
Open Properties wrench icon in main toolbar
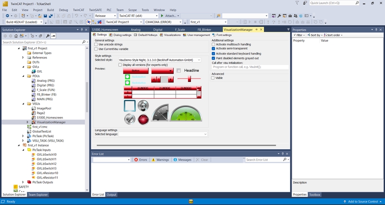tap(279, 16)
